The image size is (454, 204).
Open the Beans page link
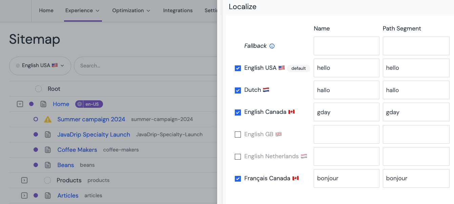click(x=65, y=165)
